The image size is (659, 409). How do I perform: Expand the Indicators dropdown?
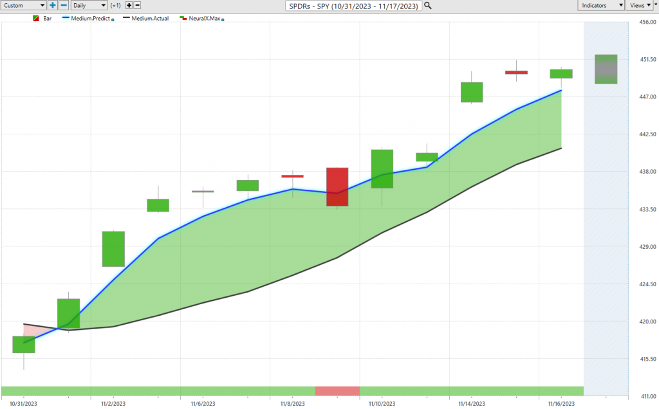click(602, 5)
